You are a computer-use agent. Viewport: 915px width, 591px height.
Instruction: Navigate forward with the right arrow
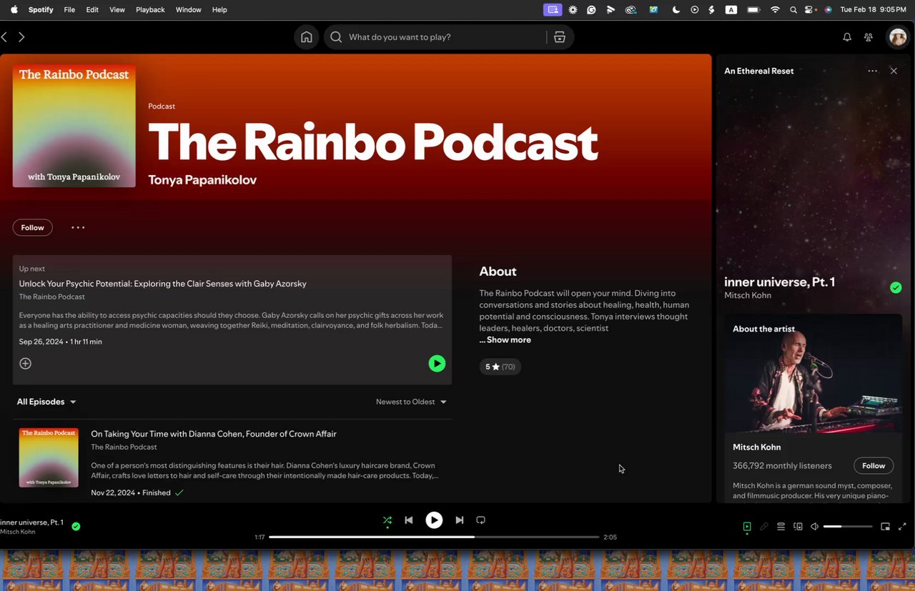pyautogui.click(x=21, y=37)
